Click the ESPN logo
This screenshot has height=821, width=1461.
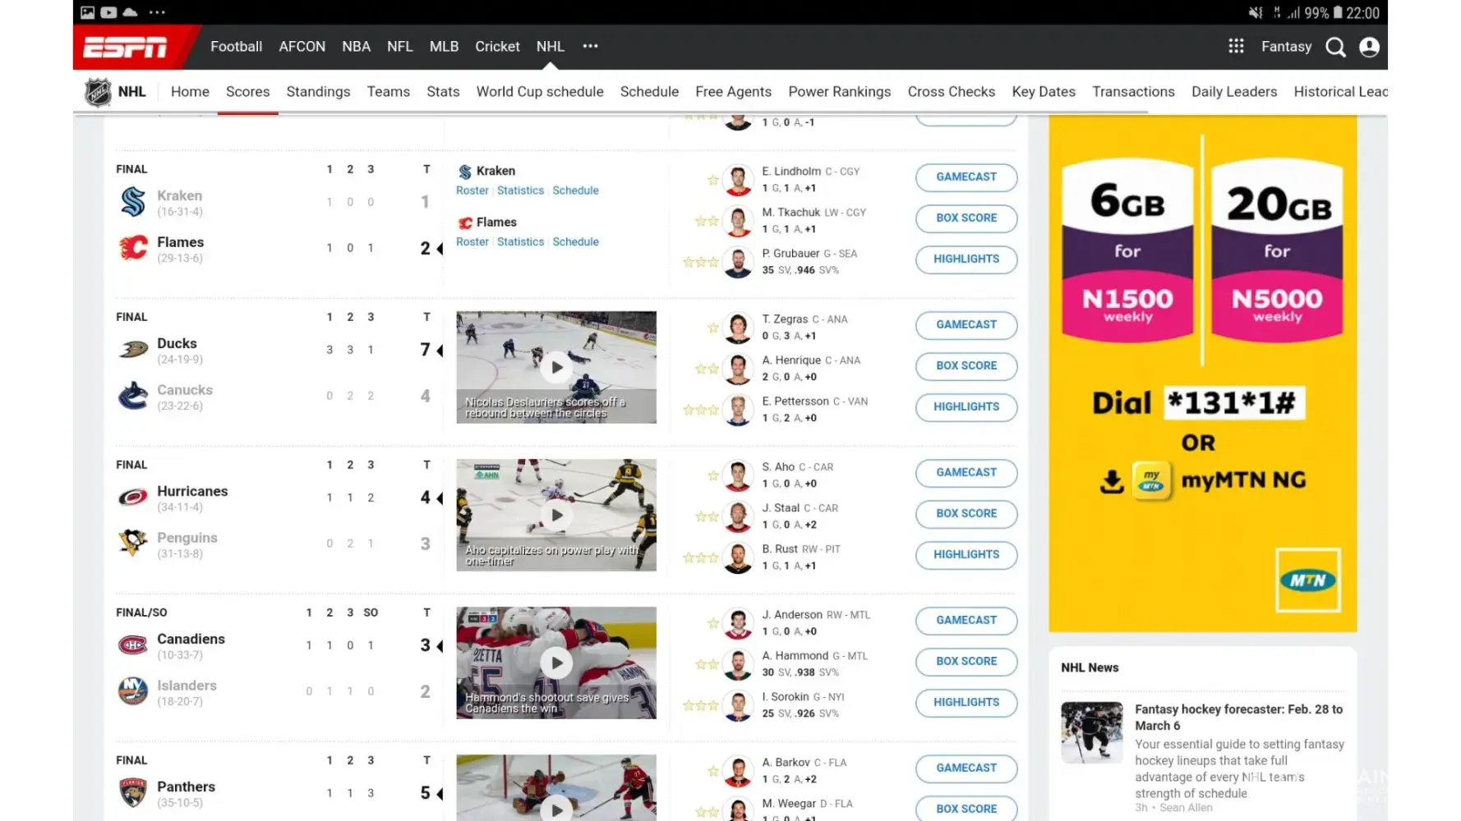tap(126, 48)
